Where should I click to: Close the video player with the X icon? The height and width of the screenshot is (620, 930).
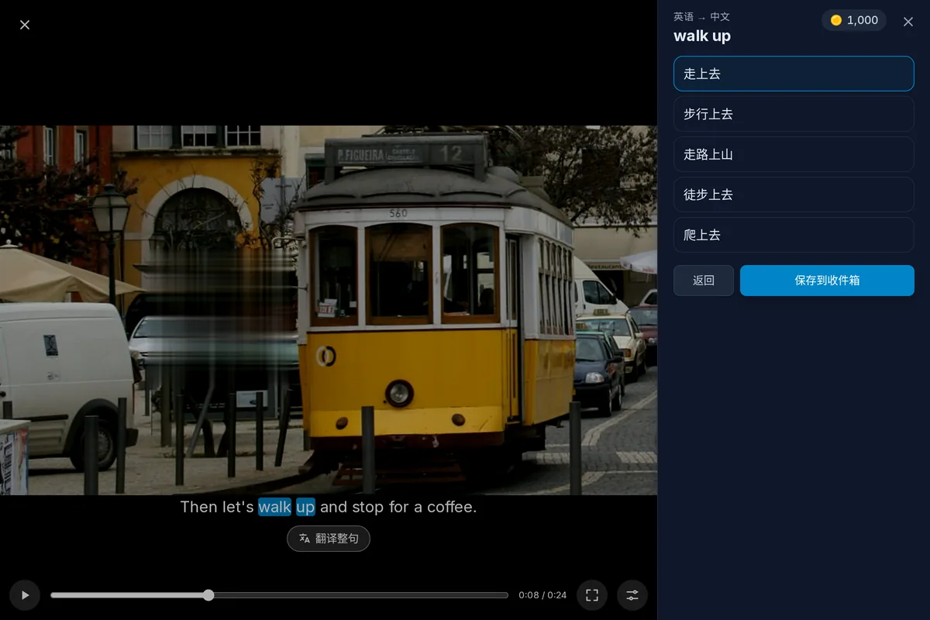25,25
